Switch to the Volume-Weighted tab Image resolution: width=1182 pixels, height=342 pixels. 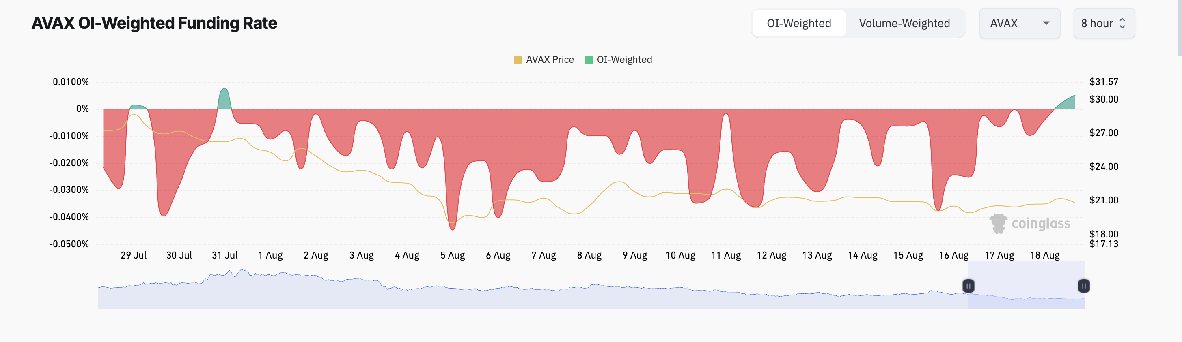point(904,24)
